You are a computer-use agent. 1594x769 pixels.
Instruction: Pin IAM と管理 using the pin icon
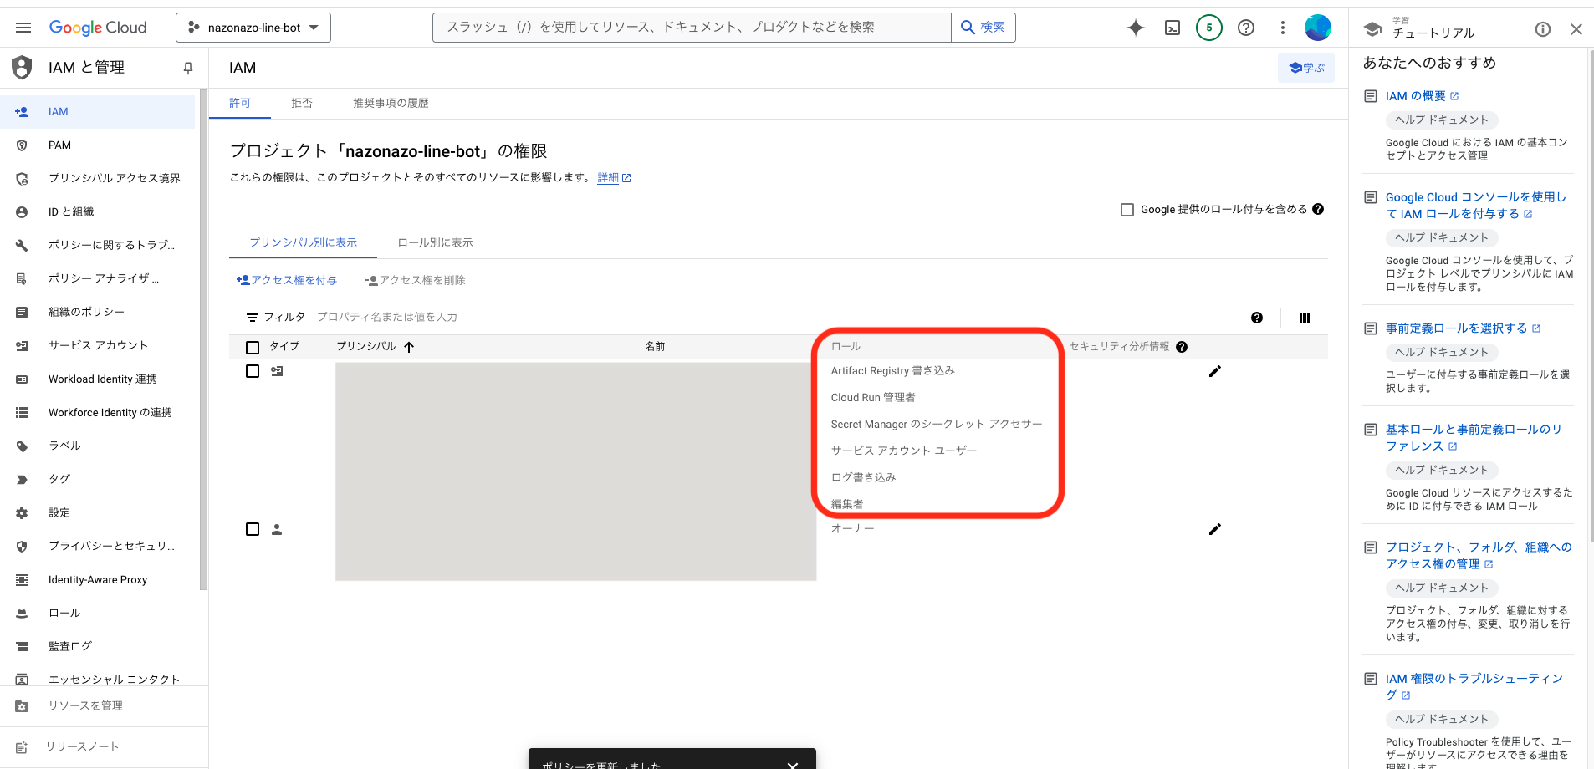[x=187, y=68]
